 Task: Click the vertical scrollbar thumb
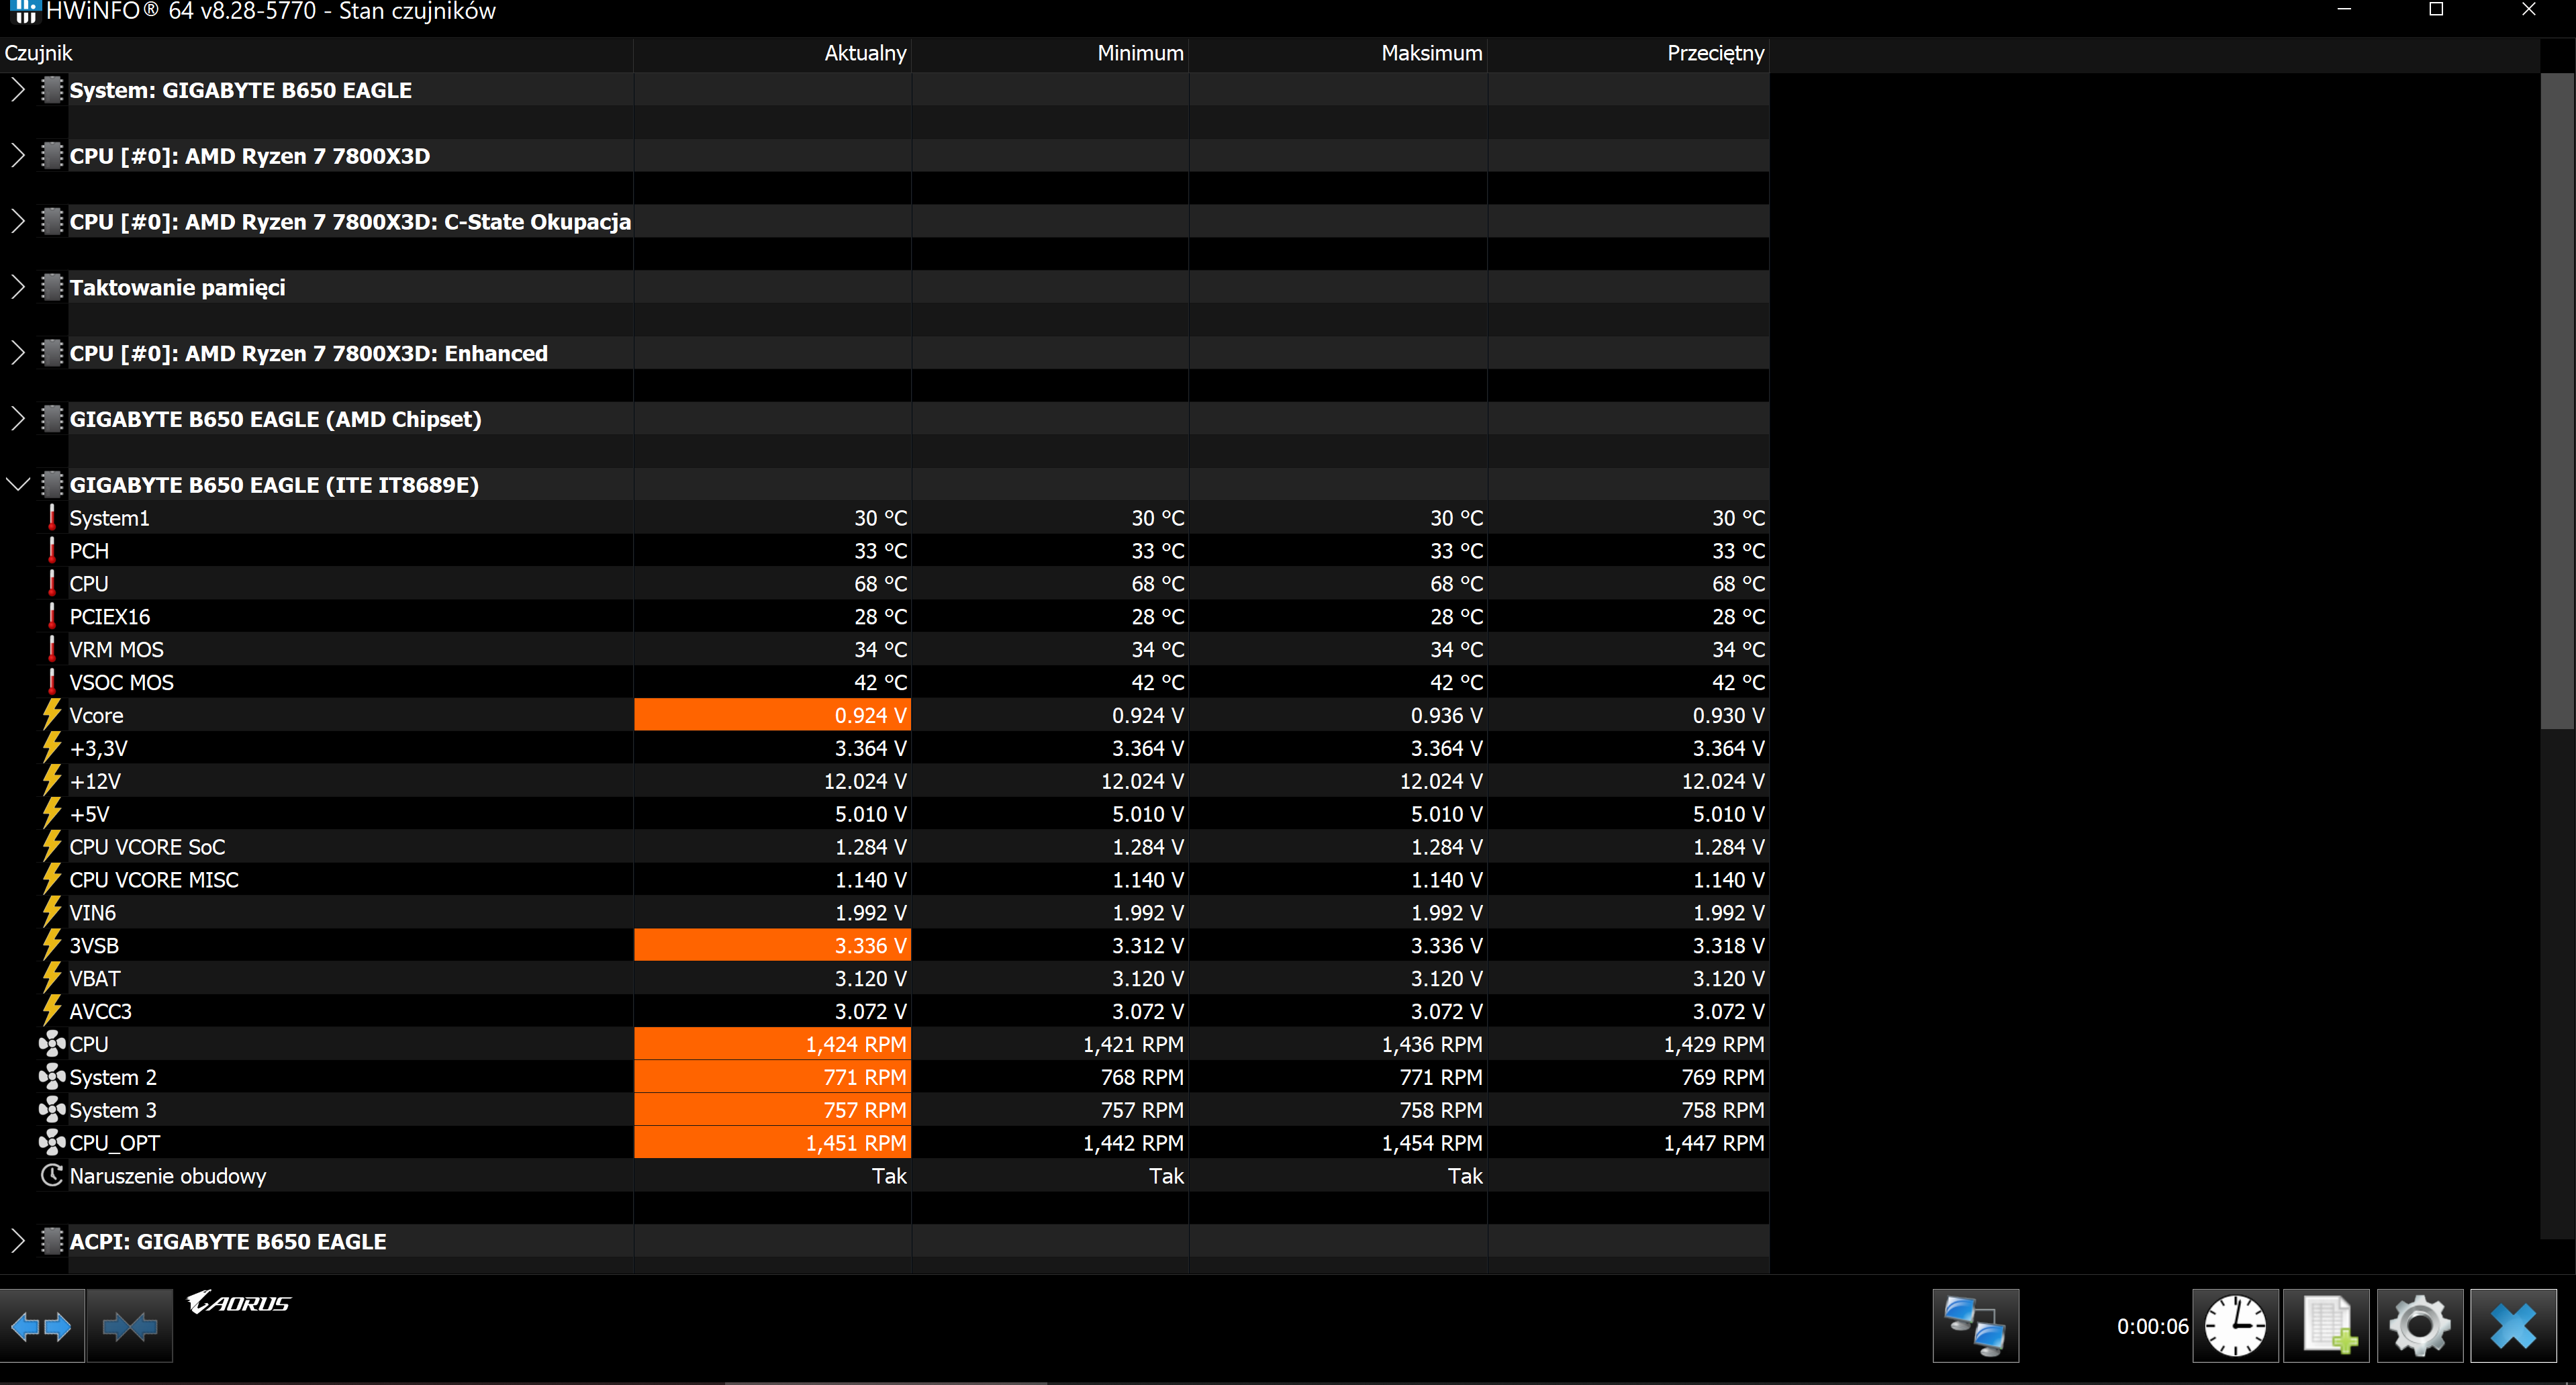pos(2557,400)
